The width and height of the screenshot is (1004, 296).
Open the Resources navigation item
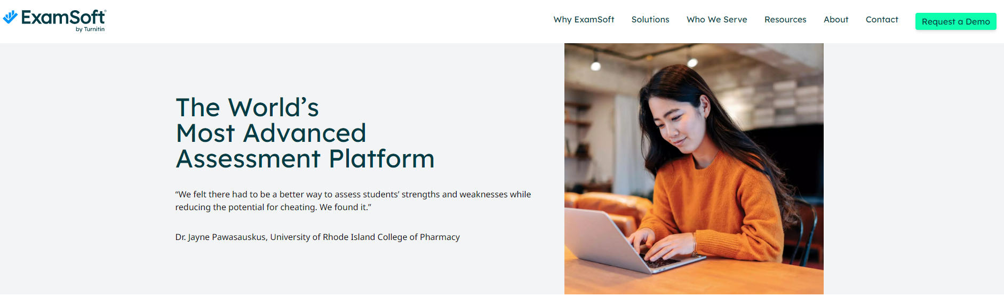(x=785, y=20)
